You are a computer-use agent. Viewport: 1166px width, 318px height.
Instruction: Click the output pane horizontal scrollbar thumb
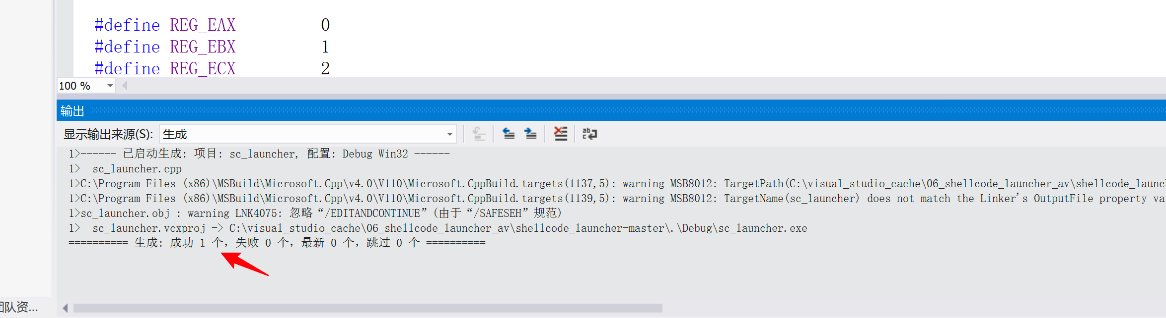tap(367, 308)
